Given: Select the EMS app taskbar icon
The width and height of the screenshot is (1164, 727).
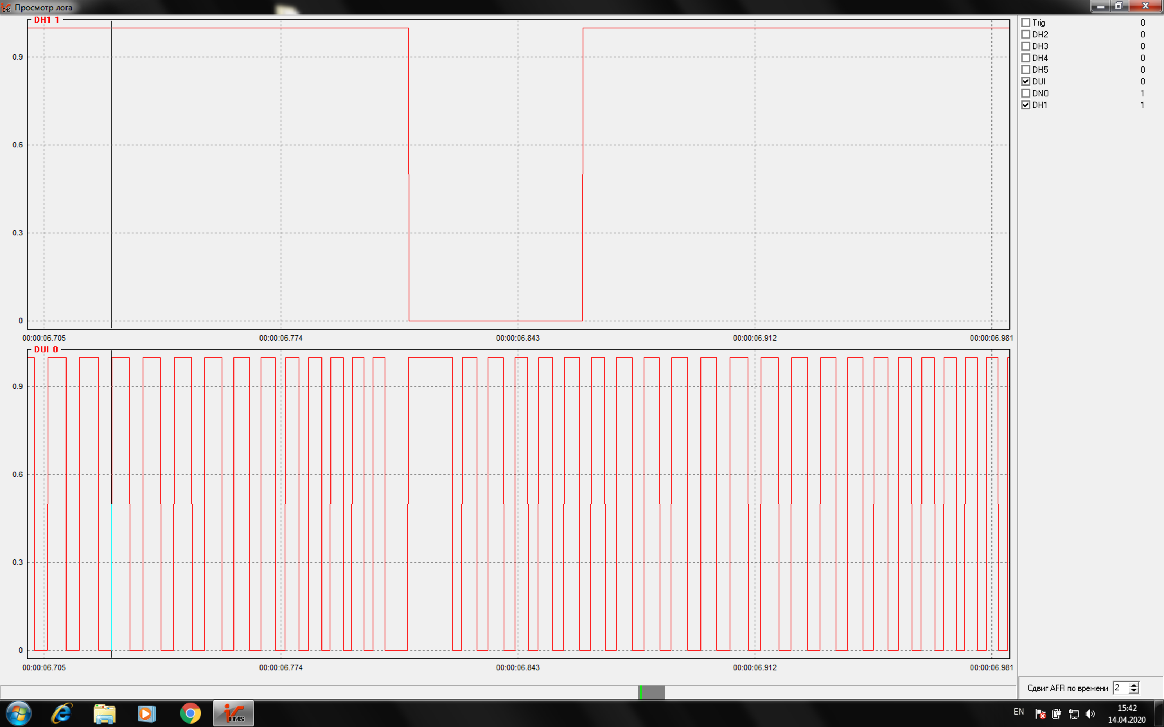Looking at the screenshot, I should pos(233,713).
